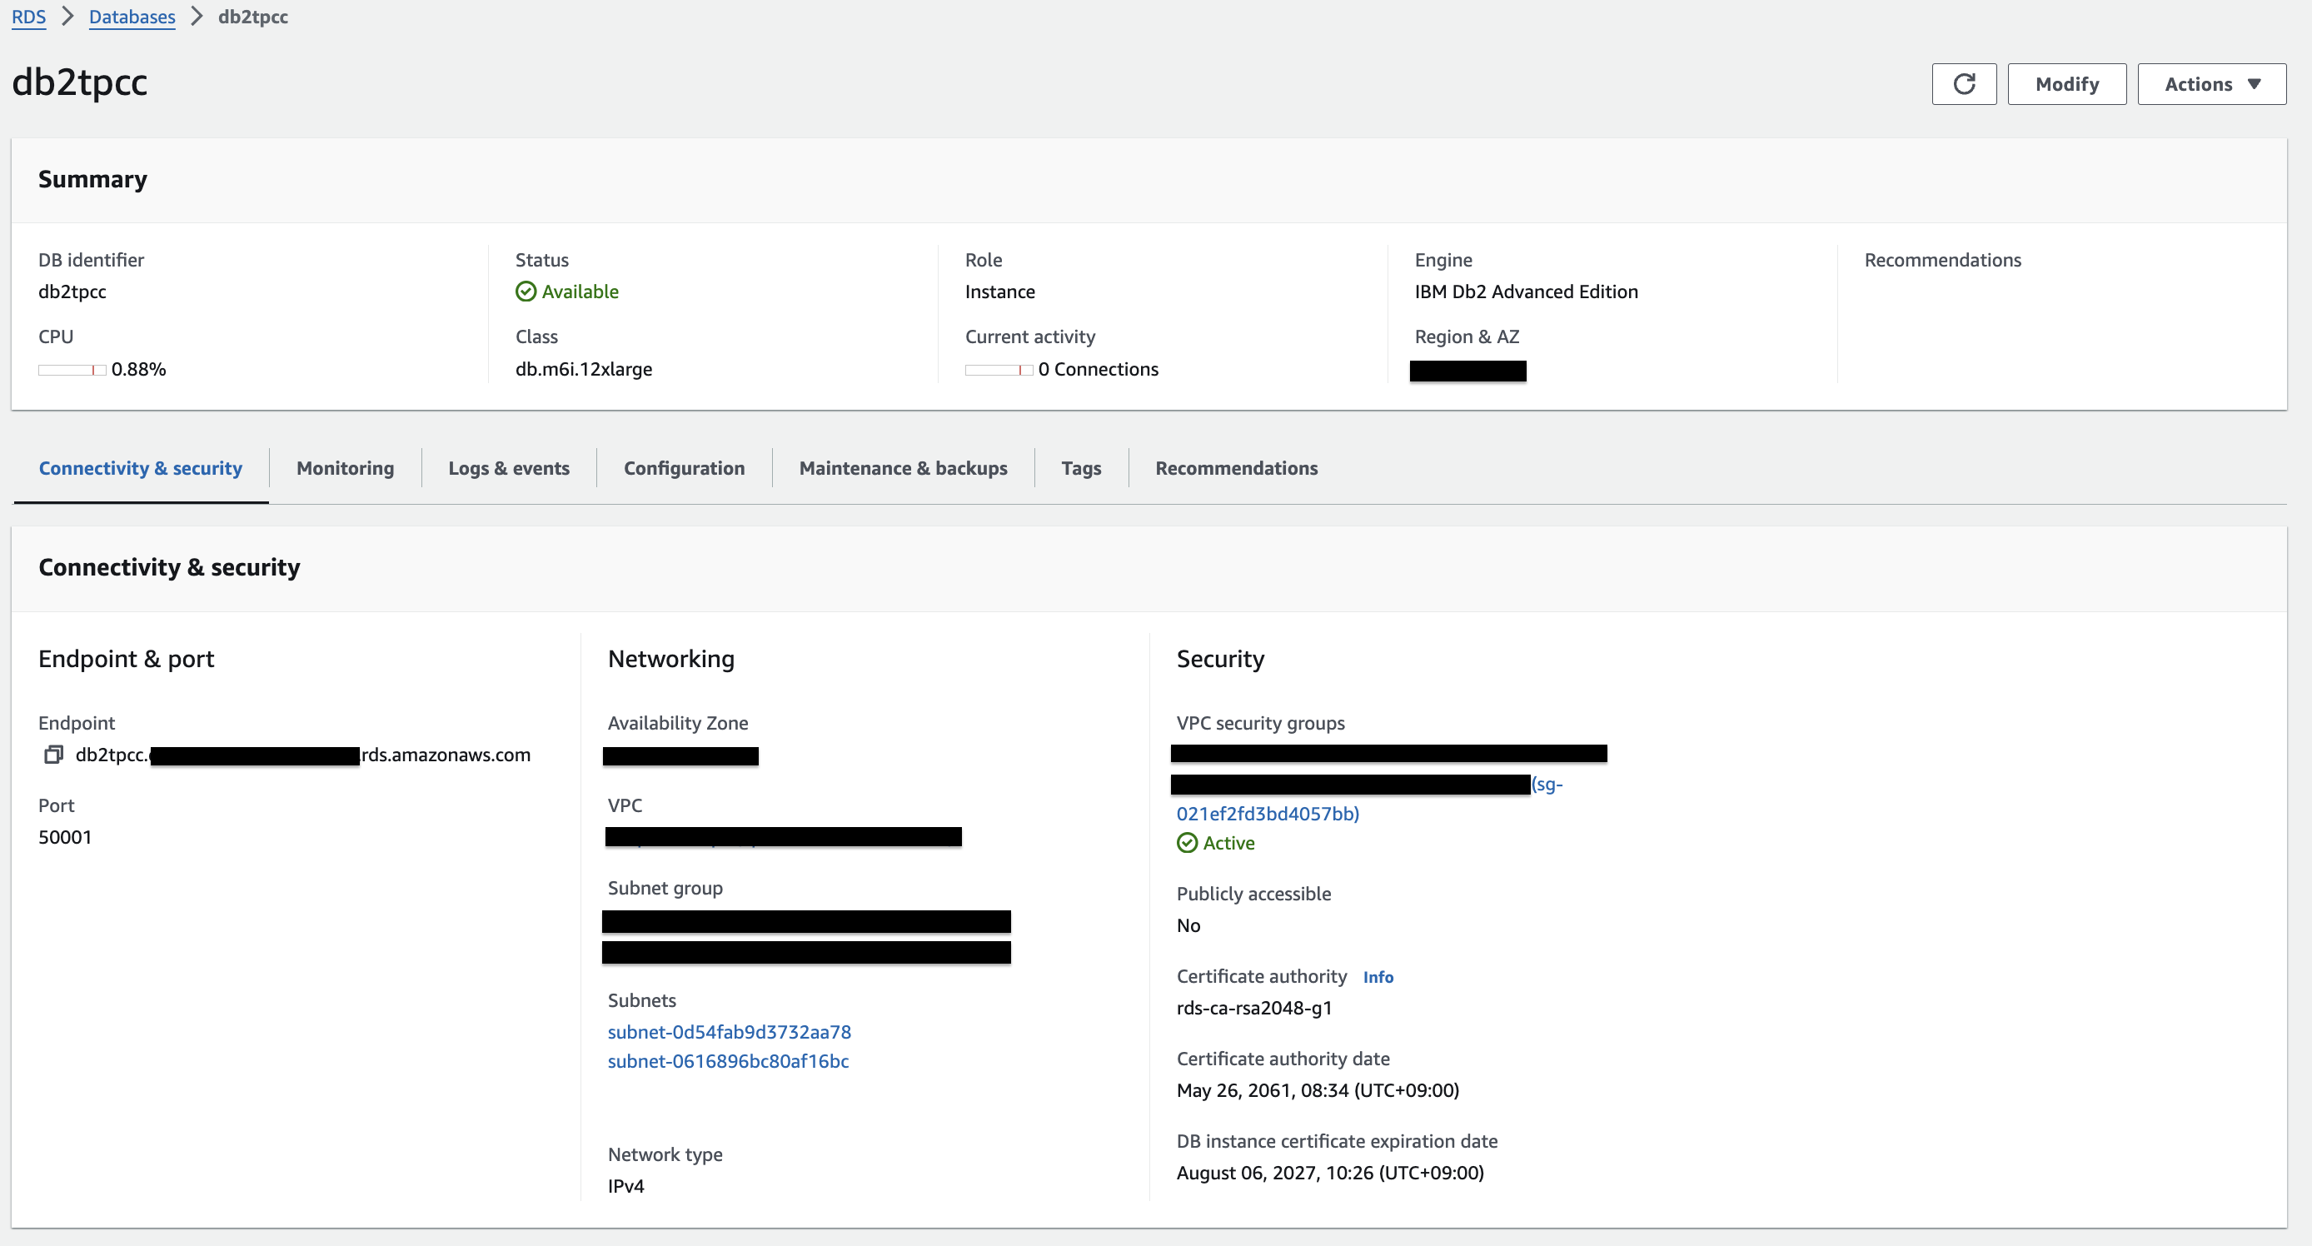Switch to the Monitoring tab
Screen dimensions: 2312x1246
click(x=345, y=468)
